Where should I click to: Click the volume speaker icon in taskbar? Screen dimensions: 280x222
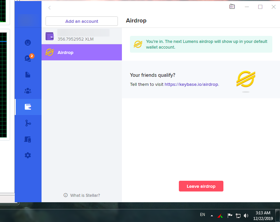[246, 216]
